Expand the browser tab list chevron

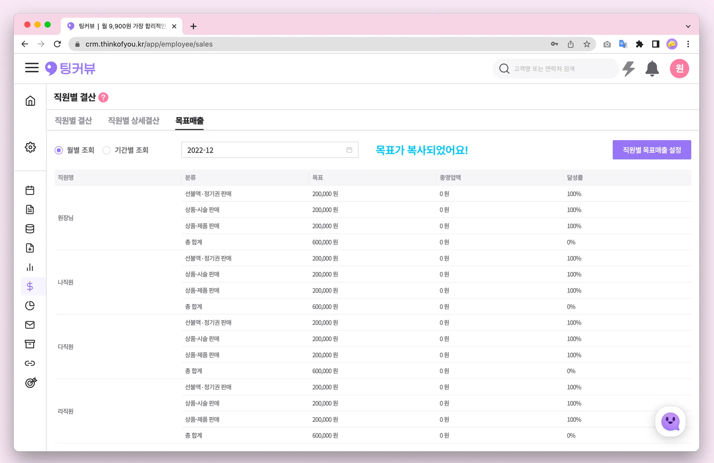tap(688, 26)
